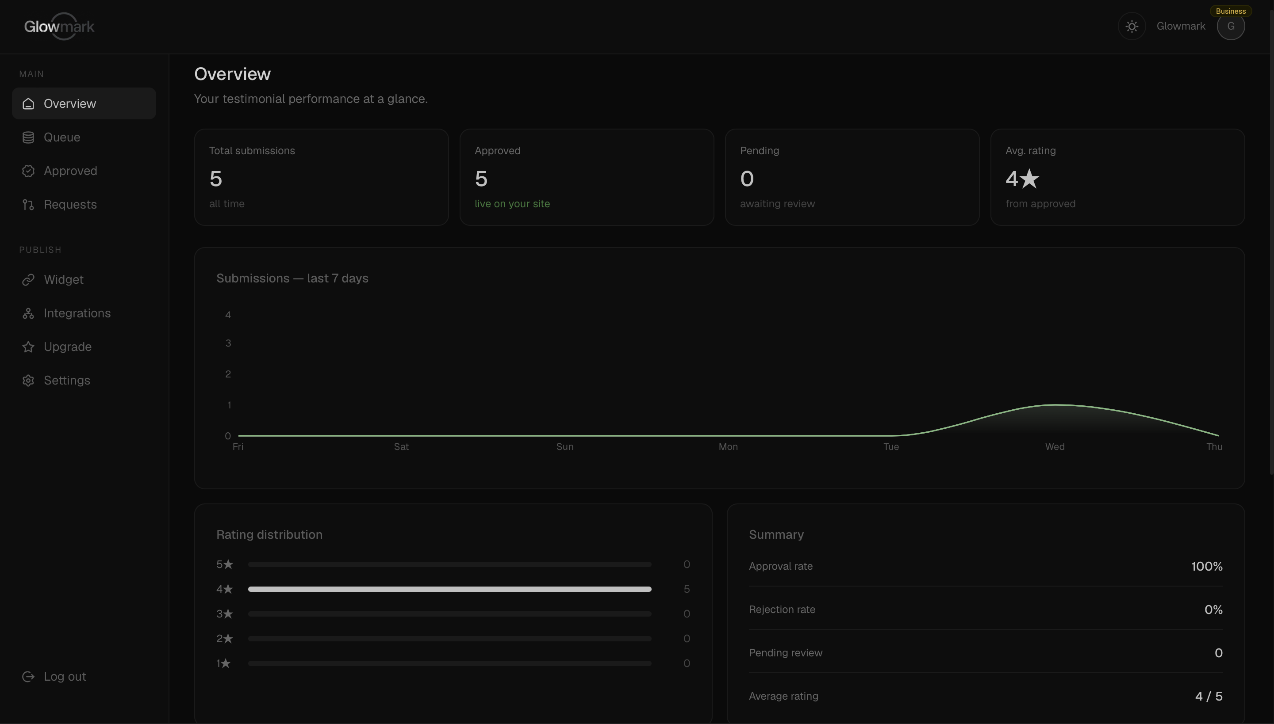The image size is (1274, 724).
Task: Click the Average rating 4 / 5 value
Action: 1209,696
